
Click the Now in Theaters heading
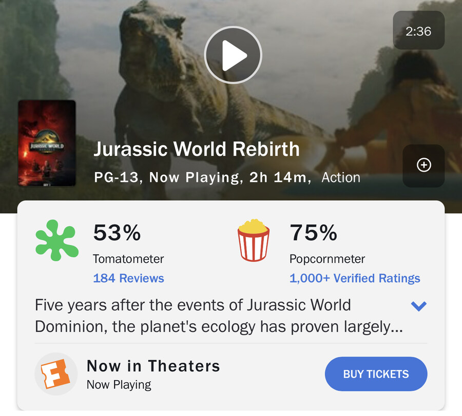[153, 366]
